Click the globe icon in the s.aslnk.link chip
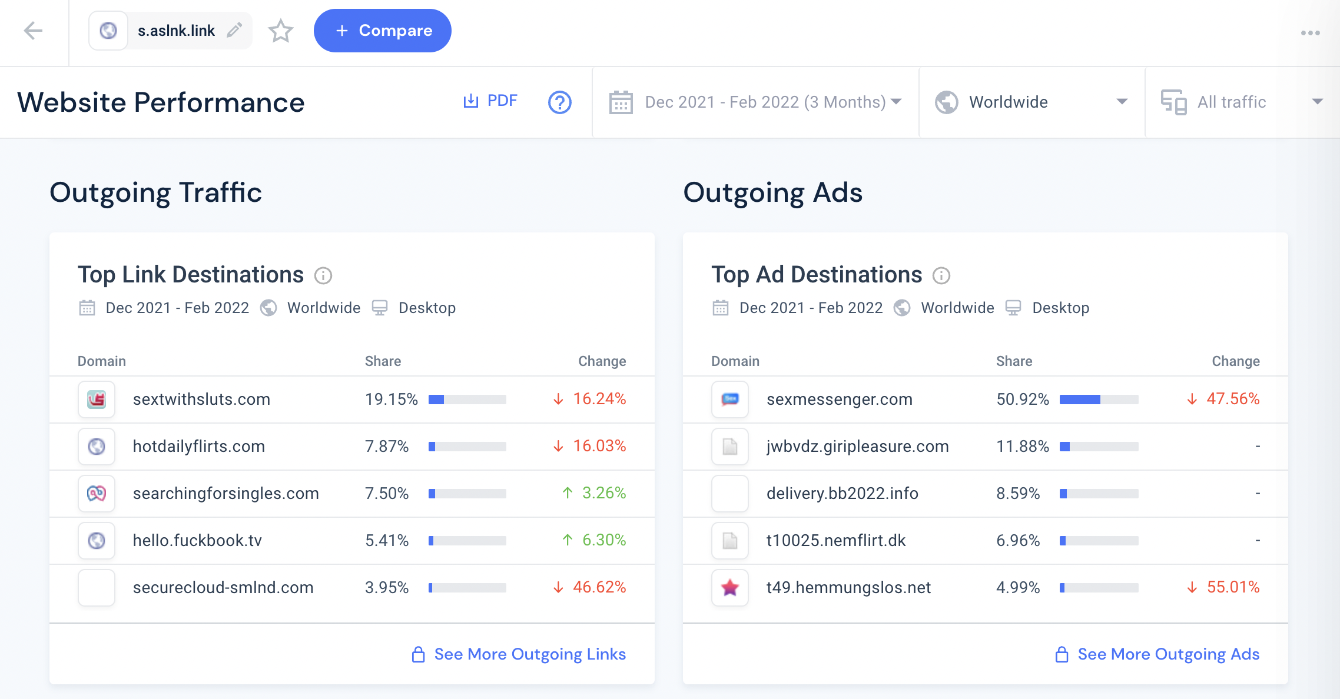This screenshot has height=699, width=1340. pyautogui.click(x=108, y=31)
